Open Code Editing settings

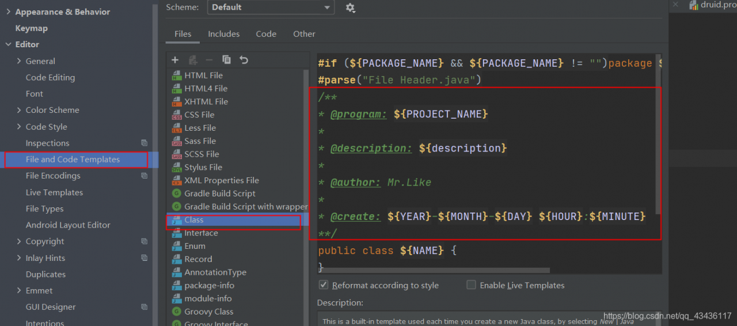click(x=50, y=78)
